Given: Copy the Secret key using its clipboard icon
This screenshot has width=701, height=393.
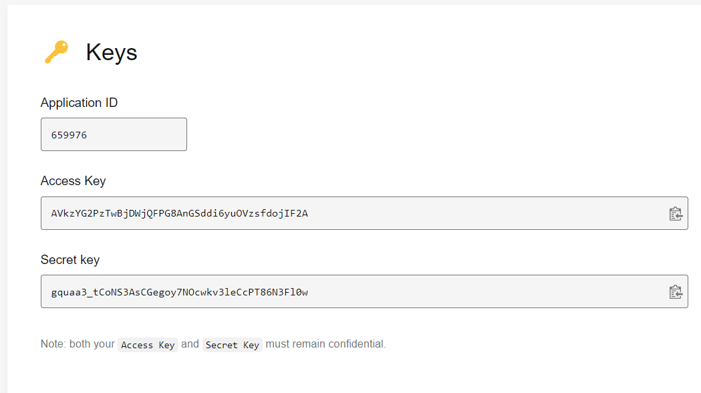Looking at the screenshot, I should pyautogui.click(x=675, y=292).
